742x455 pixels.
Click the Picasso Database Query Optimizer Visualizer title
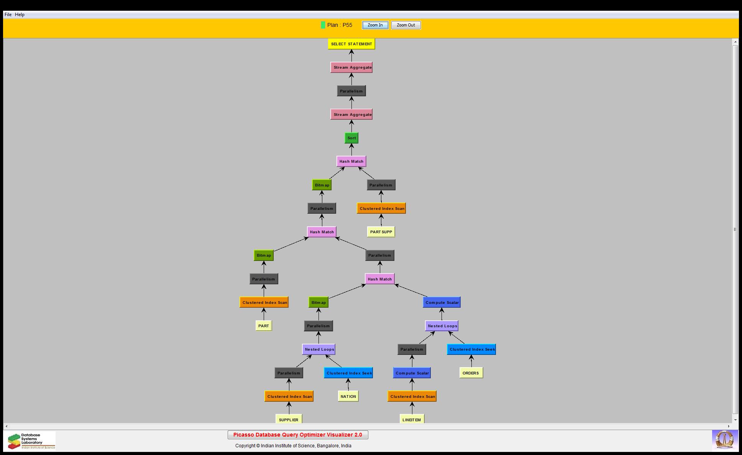[x=298, y=435]
